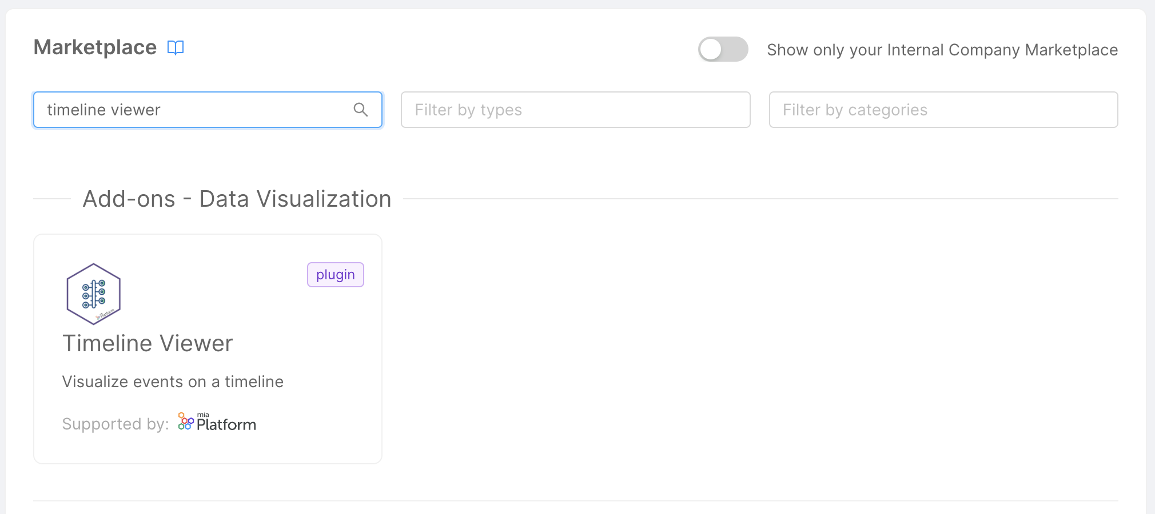
Task: Click the colored hexagons in the Platform logo
Action: click(186, 421)
